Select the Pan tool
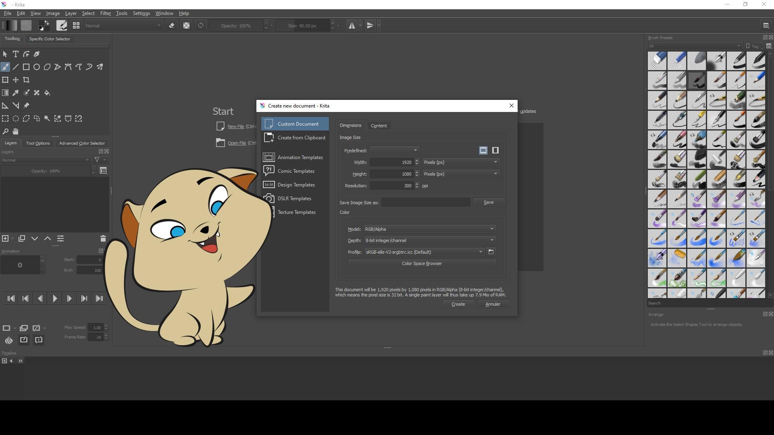The height and width of the screenshot is (435, 774). tap(15, 131)
